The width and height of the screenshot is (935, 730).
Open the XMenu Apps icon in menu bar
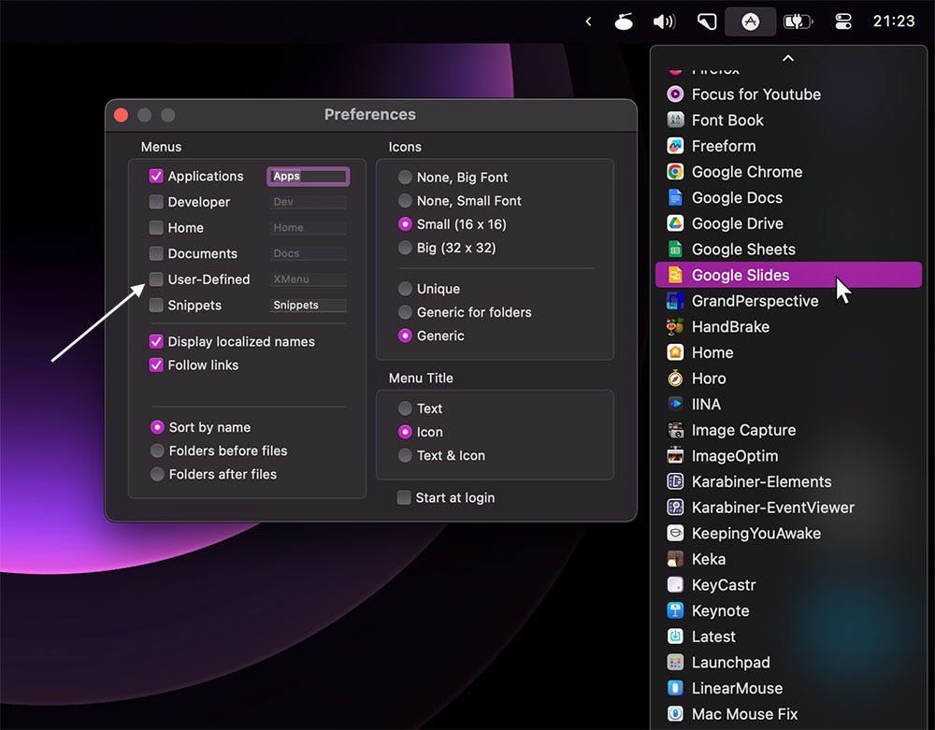pyautogui.click(x=750, y=22)
